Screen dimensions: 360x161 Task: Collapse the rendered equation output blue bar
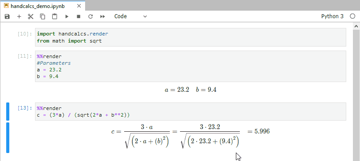8,137
